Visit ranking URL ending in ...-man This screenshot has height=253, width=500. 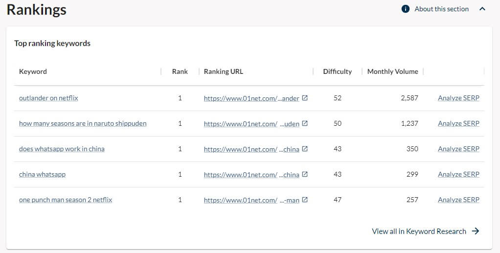251,200
